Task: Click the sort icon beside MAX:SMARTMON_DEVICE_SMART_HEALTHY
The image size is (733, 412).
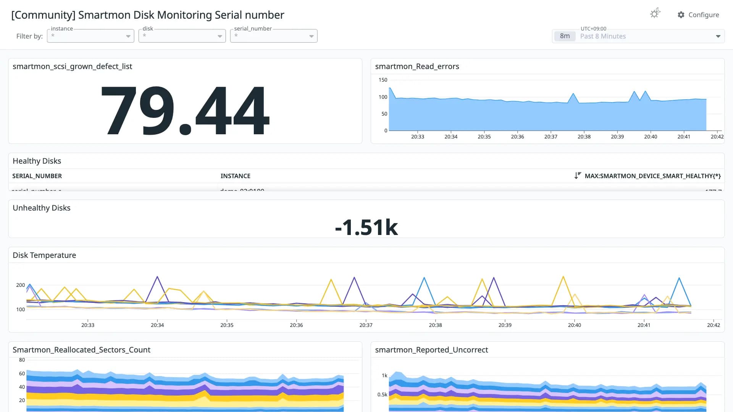Action: pos(578,175)
